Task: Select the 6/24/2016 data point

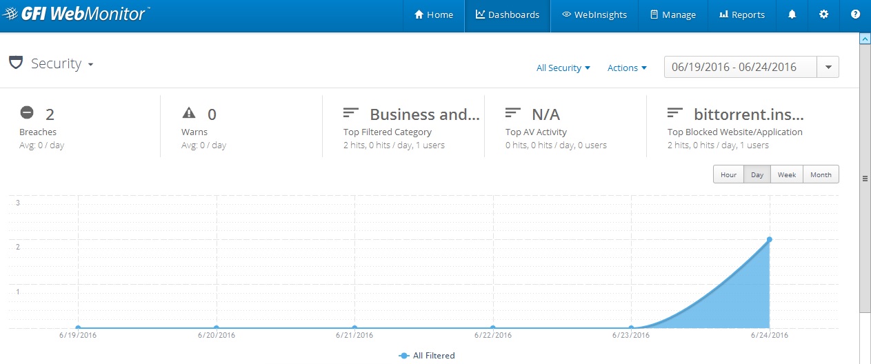Action: click(x=769, y=239)
